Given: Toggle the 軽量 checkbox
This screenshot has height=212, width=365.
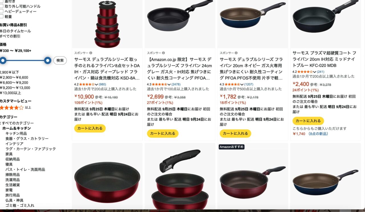Looking at the screenshot, I should (1, 17).
